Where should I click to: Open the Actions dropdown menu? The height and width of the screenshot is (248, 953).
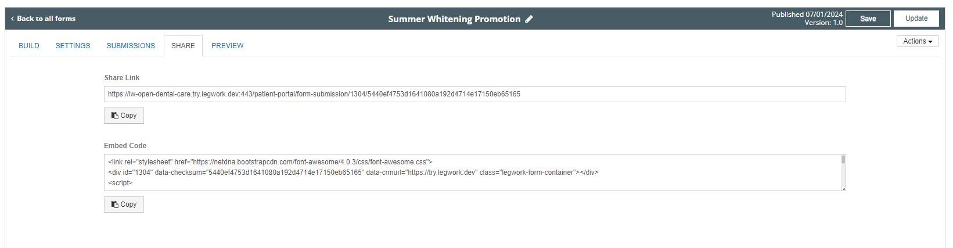pyautogui.click(x=918, y=41)
